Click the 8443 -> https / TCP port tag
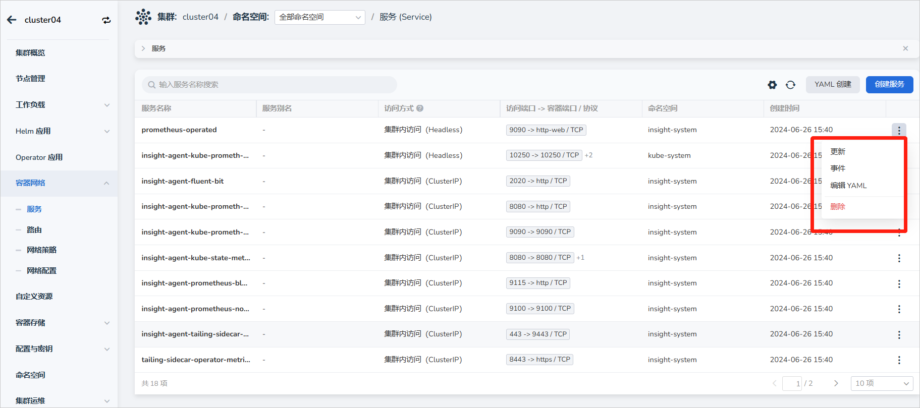Image resolution: width=920 pixels, height=408 pixels. (x=539, y=360)
